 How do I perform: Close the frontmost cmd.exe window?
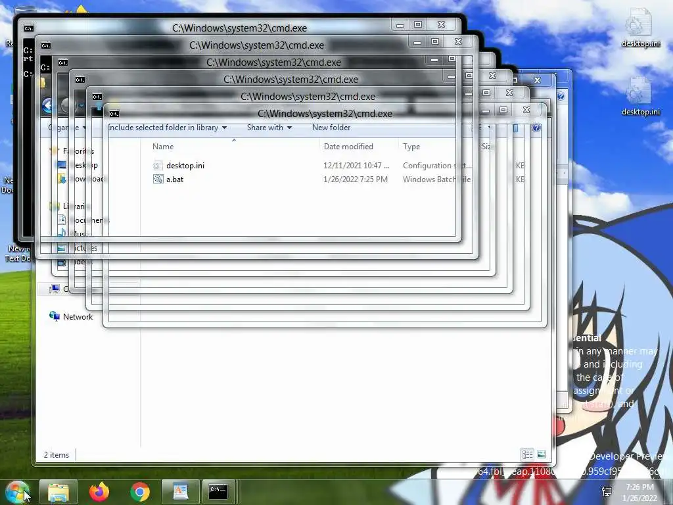coord(527,110)
